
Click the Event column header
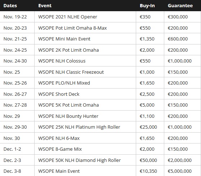click(45, 6)
